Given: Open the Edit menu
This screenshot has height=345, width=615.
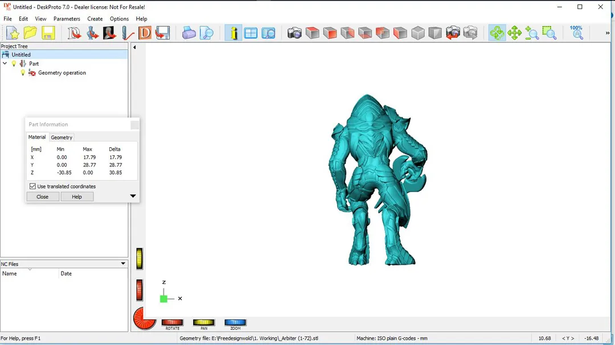Looking at the screenshot, I should [x=23, y=18].
